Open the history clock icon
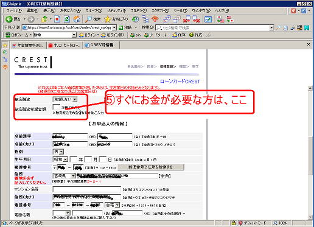 pyautogui.click(x=135, y=19)
